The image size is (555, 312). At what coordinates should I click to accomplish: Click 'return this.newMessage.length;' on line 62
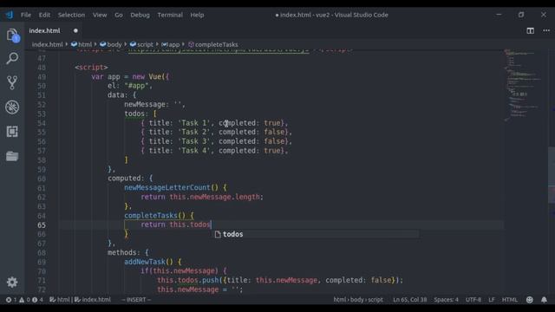pos(202,197)
